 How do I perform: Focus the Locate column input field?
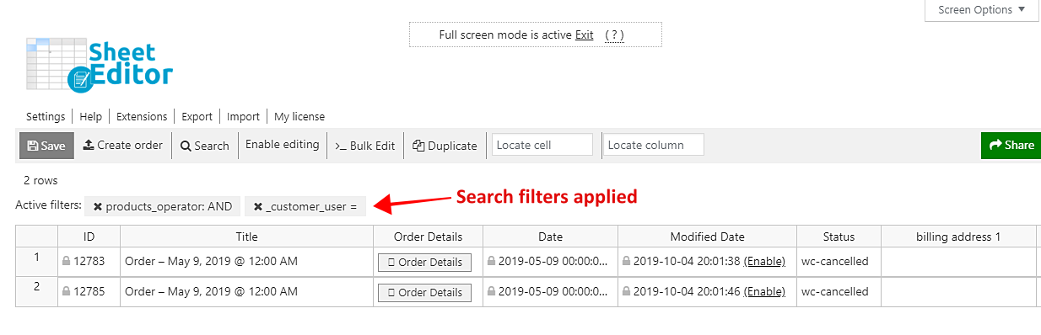click(x=654, y=145)
